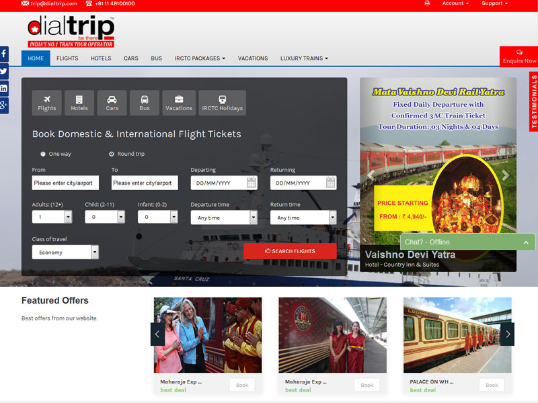The height and width of the screenshot is (403, 538).
Task: Select the IRCTC Holidays search tab
Action: [223, 103]
